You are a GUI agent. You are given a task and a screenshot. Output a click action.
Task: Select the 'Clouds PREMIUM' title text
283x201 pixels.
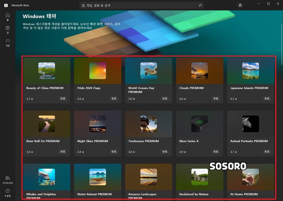[191, 88]
